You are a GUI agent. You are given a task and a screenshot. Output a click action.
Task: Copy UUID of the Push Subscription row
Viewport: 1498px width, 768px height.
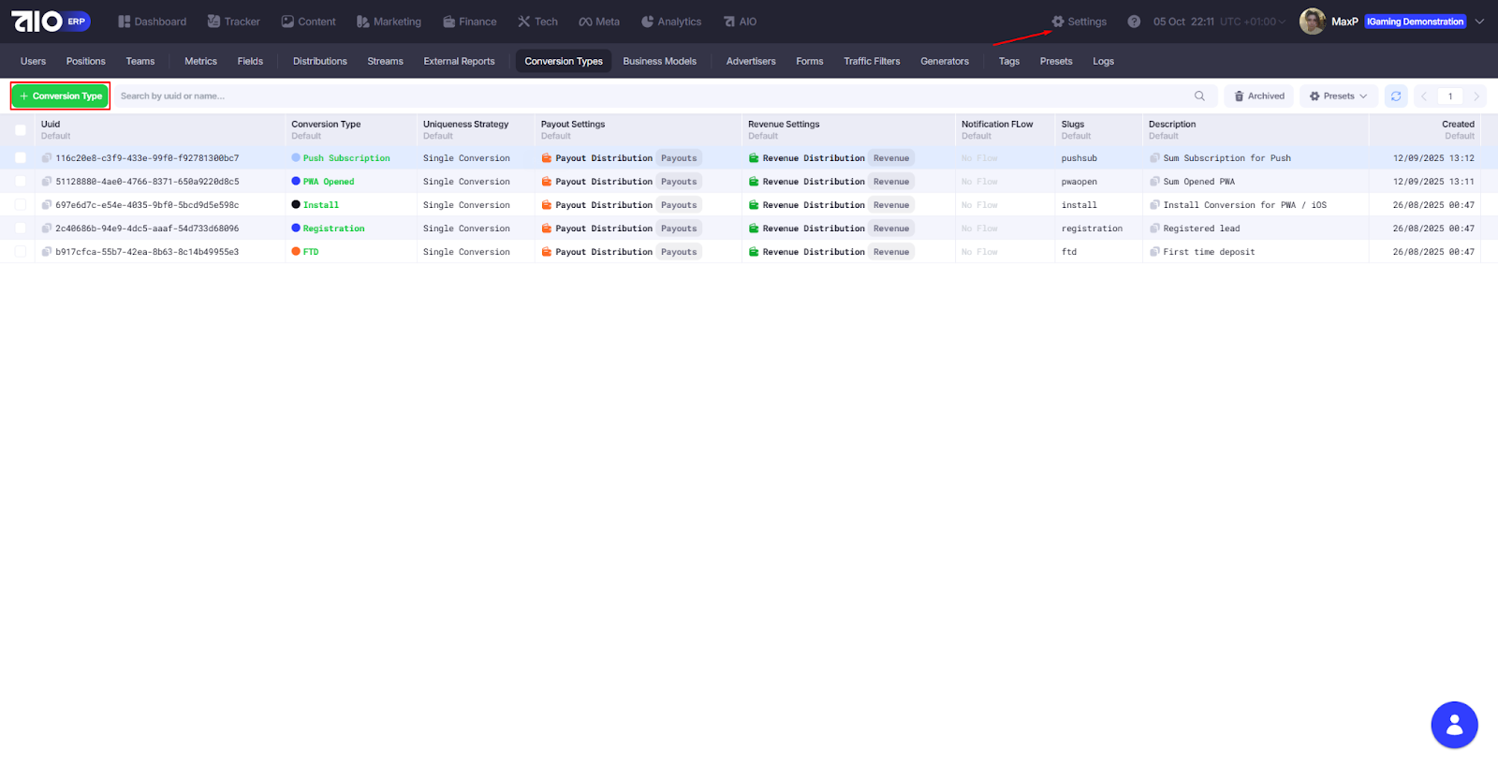pos(47,158)
